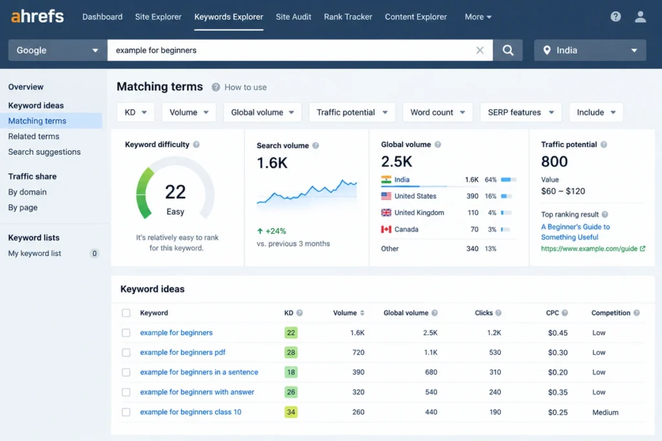Screen dimensions: 662x441
Task: Click the external link icon after example.com/guide
Action: pos(643,249)
